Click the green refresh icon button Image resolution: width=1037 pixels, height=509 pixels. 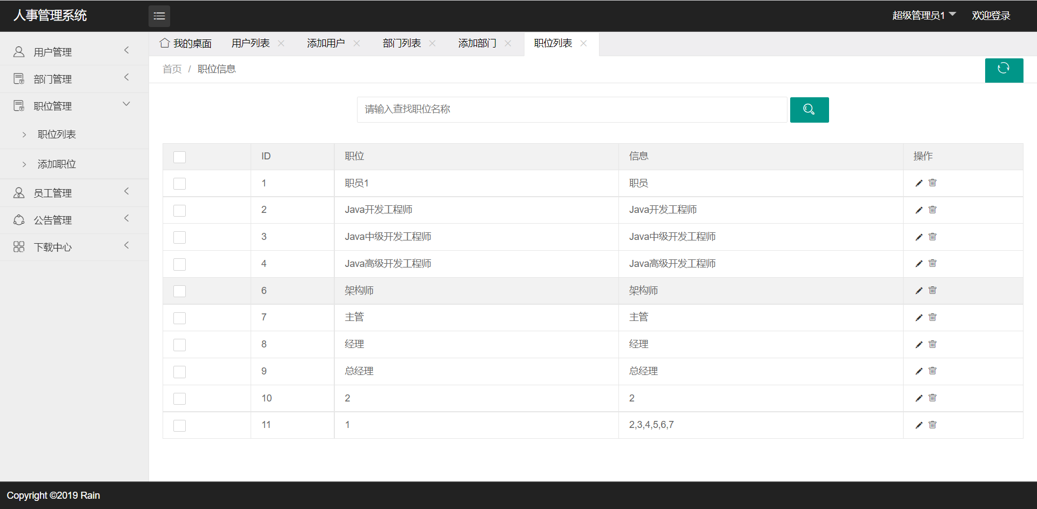1004,70
